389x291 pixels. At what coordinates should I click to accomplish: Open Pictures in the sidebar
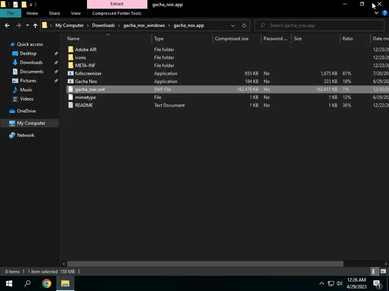(28, 81)
